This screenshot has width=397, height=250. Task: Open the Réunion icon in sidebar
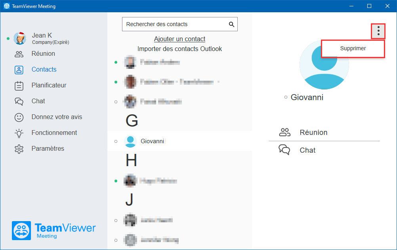tap(19, 54)
